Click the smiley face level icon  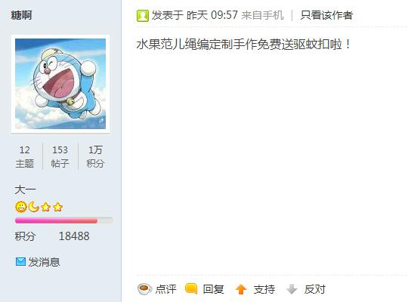21,207
